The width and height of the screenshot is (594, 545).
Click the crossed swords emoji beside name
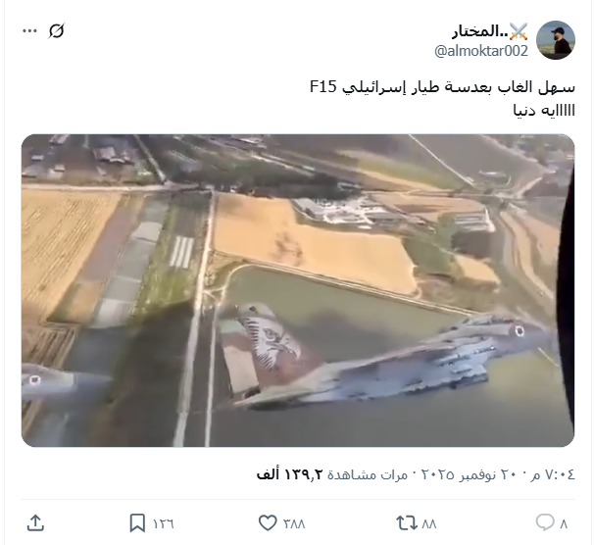point(519,31)
